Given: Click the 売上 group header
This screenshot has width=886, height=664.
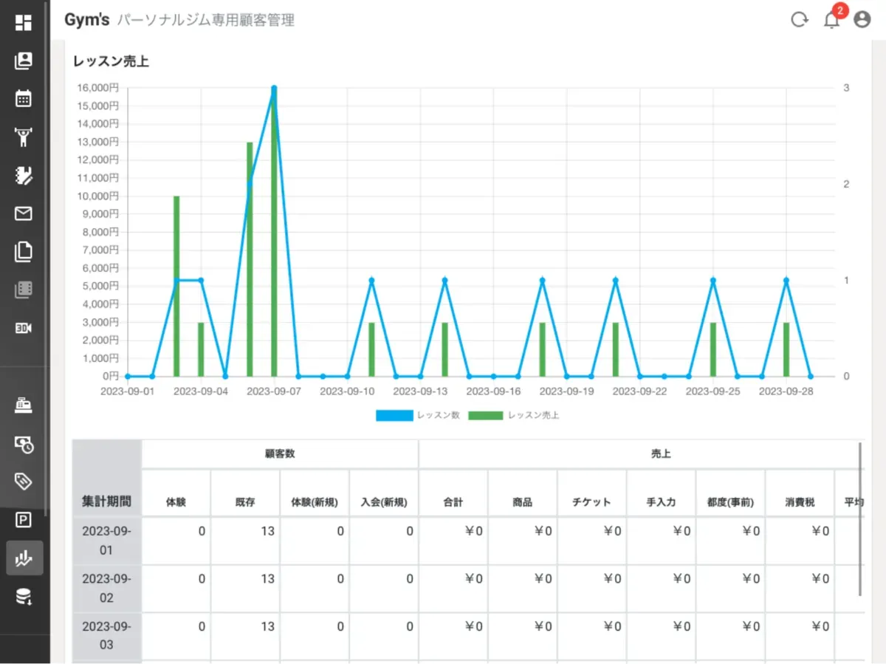Looking at the screenshot, I should [662, 454].
